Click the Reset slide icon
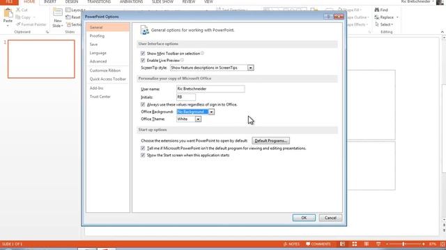This screenshot has height=250, width=446. point(68,17)
